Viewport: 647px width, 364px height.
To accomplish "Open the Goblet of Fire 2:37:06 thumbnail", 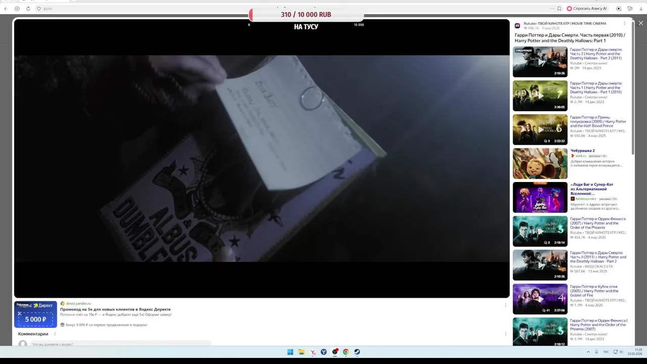I will click(540, 299).
